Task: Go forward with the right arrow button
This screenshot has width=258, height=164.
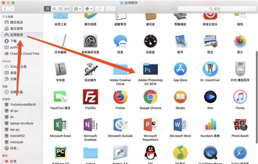Action: (x=11, y=9)
